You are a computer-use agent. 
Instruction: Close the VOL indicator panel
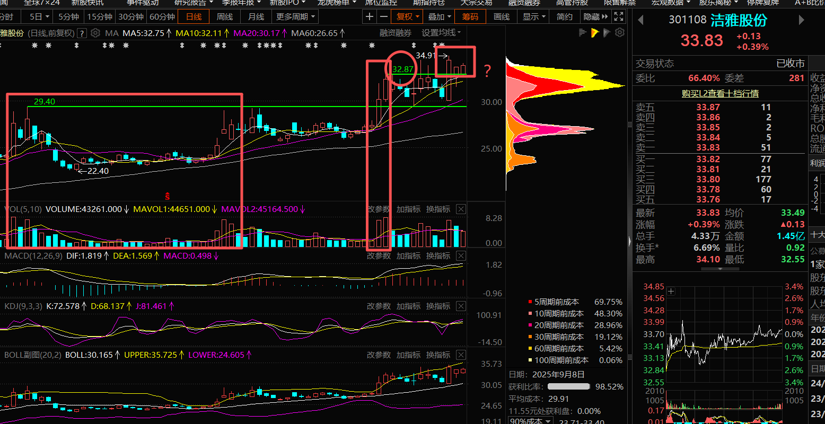tap(461, 209)
